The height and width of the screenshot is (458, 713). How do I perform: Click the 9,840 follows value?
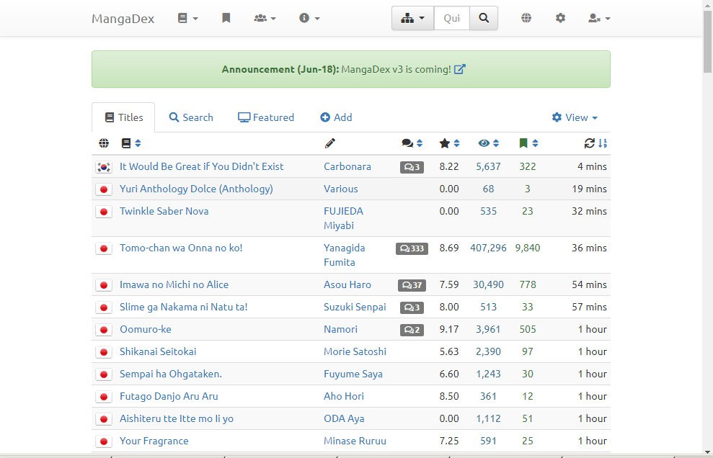(x=528, y=248)
